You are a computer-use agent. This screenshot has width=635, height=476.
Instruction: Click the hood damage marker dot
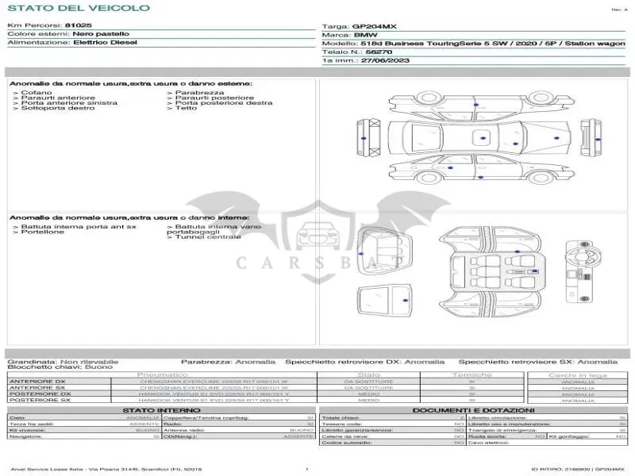coord(556,138)
